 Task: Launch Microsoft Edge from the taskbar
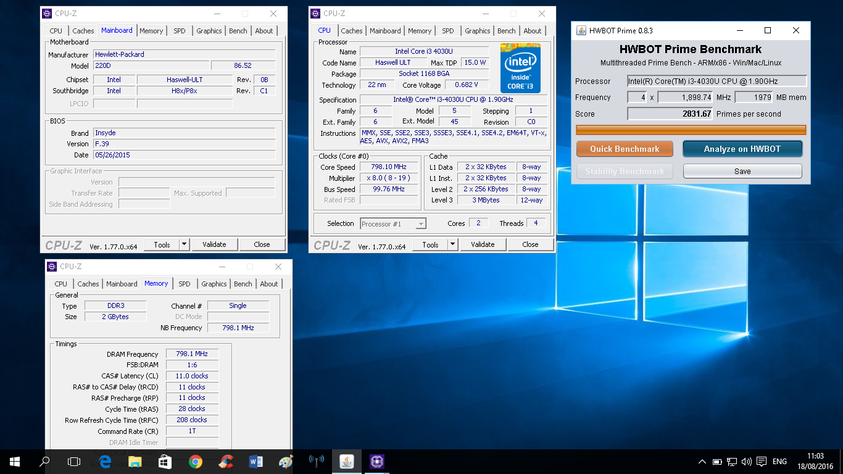pos(105,461)
